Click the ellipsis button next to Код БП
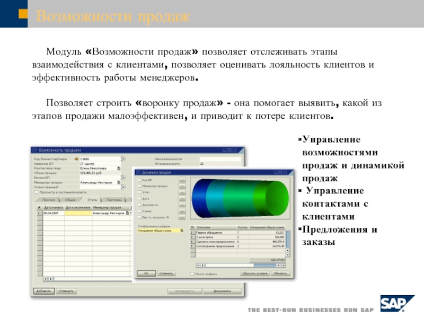 click(x=182, y=180)
